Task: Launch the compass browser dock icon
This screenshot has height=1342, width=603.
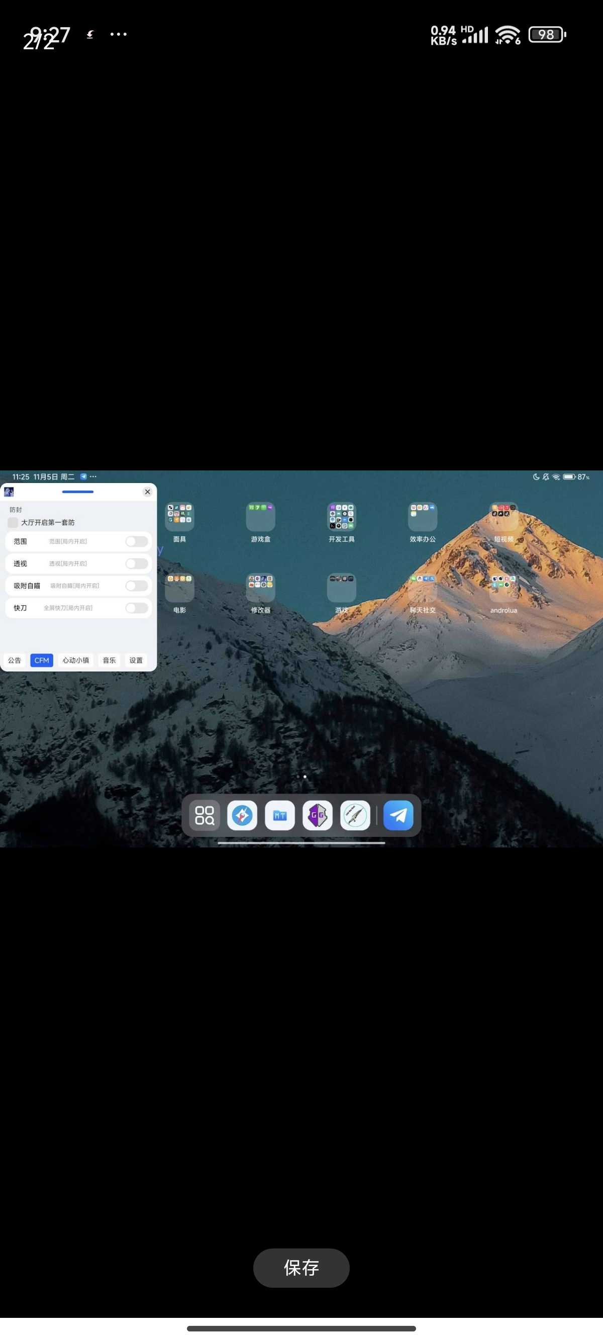Action: (x=242, y=815)
